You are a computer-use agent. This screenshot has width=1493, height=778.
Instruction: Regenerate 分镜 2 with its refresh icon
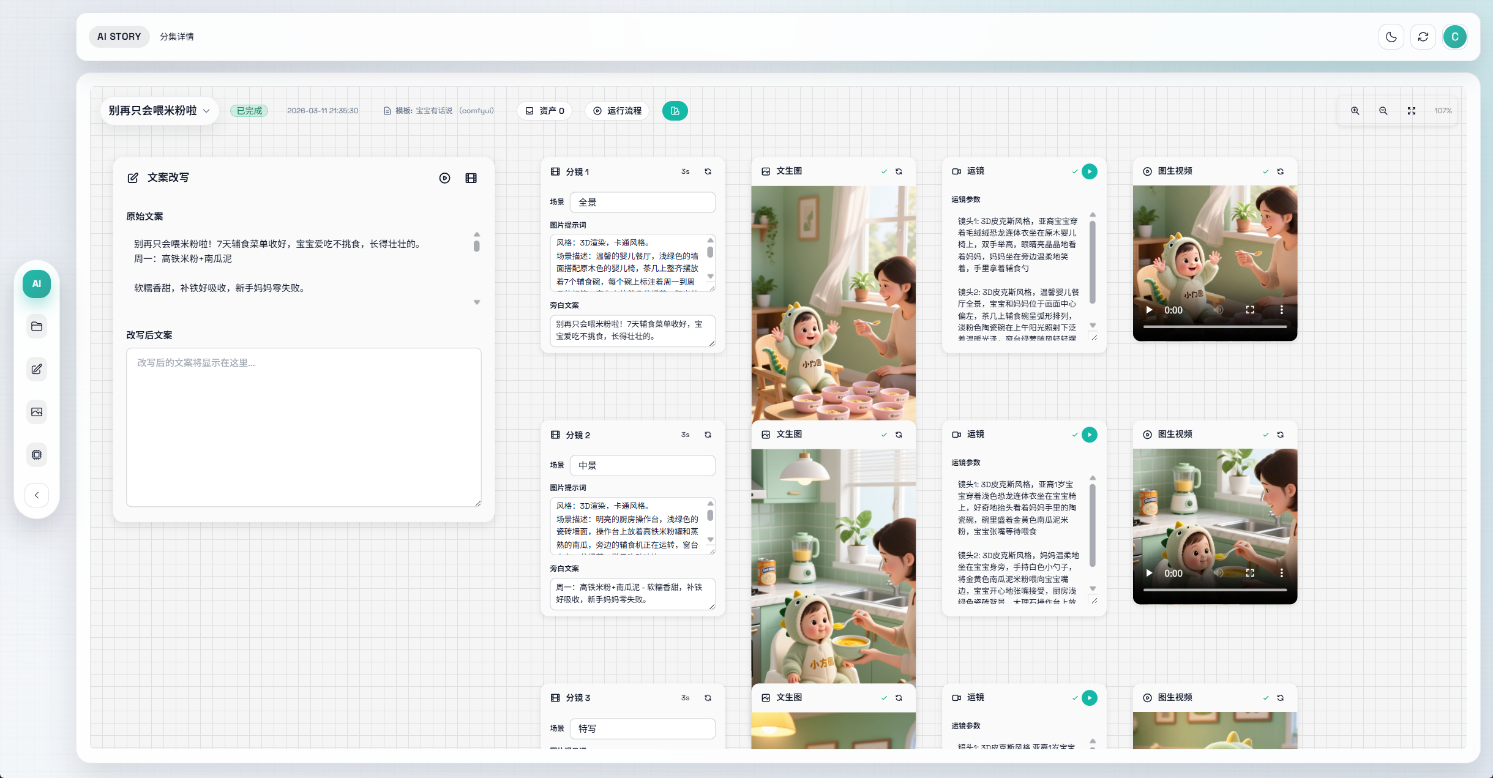[708, 435]
